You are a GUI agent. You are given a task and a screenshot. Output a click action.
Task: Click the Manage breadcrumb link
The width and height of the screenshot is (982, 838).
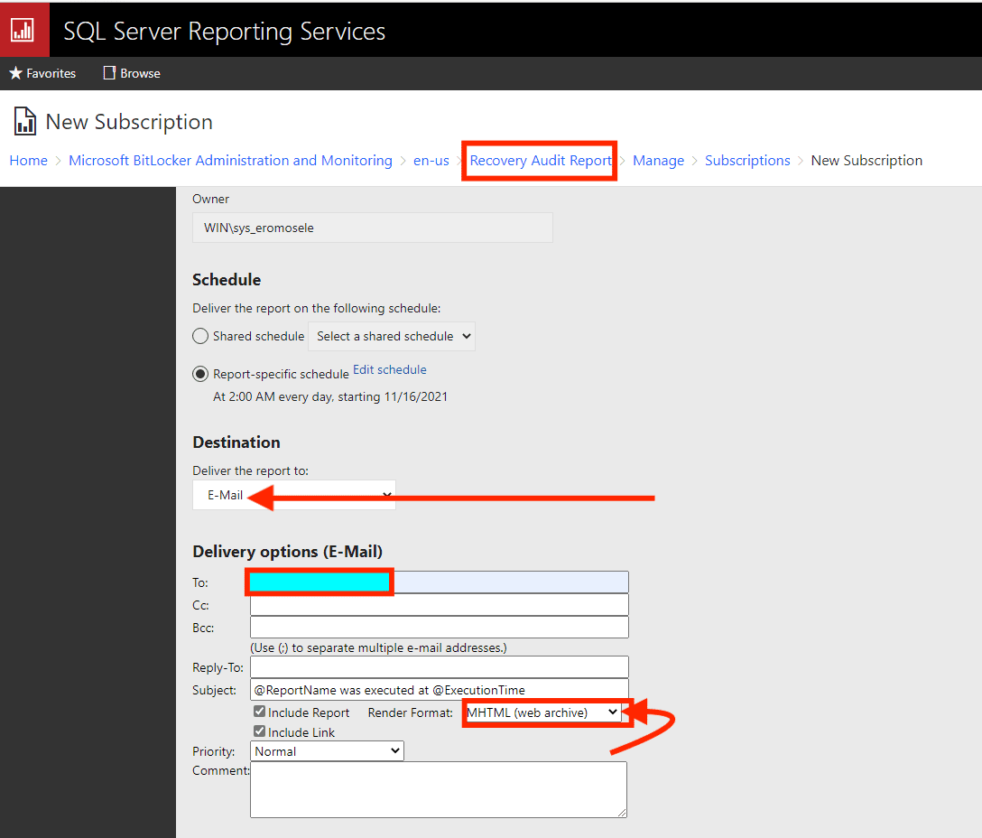point(658,161)
